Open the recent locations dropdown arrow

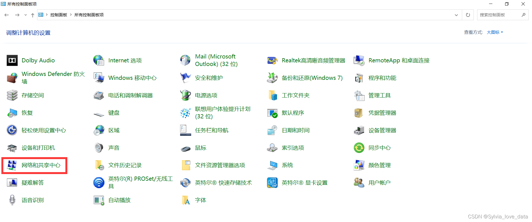tap(25, 15)
